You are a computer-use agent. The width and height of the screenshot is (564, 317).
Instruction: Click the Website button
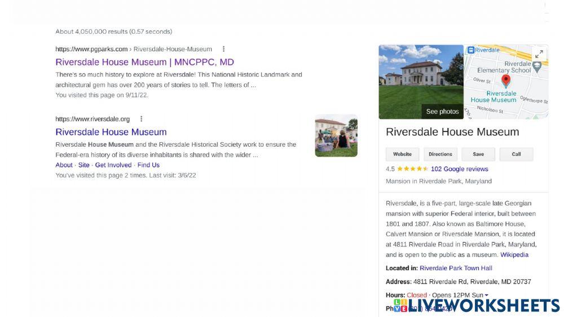point(402,154)
